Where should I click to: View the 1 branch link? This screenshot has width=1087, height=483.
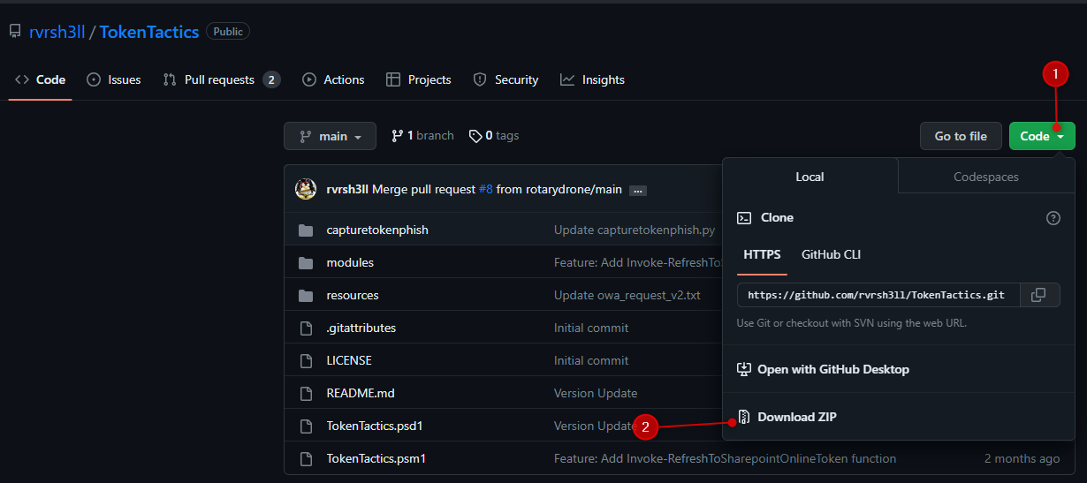(422, 136)
